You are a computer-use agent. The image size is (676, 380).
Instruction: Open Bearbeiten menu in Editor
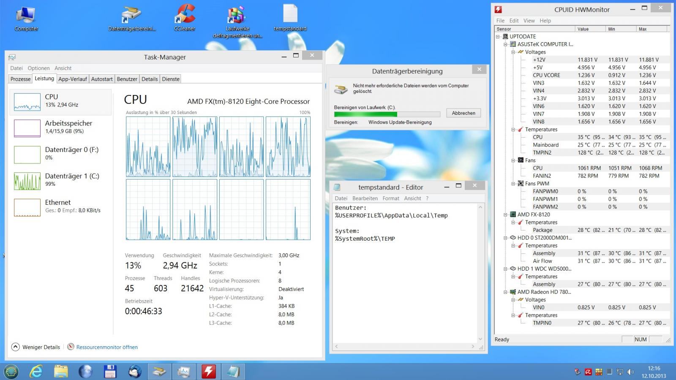[x=365, y=198]
